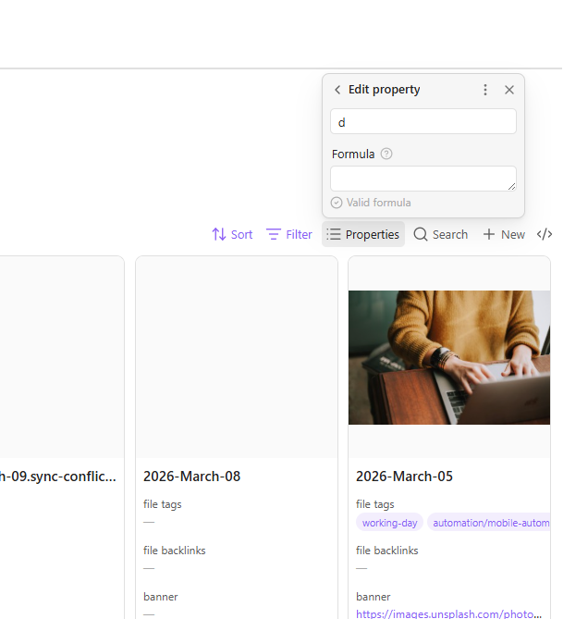Open the 2026-March-05 card title

404,477
